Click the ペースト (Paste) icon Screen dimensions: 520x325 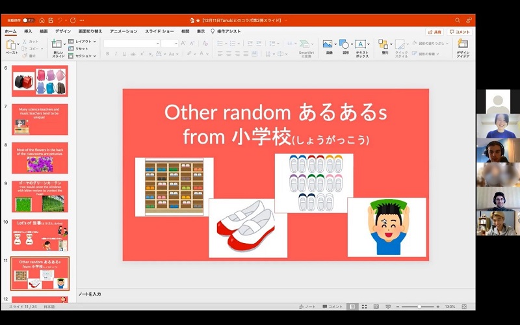pyautogui.click(x=12, y=45)
